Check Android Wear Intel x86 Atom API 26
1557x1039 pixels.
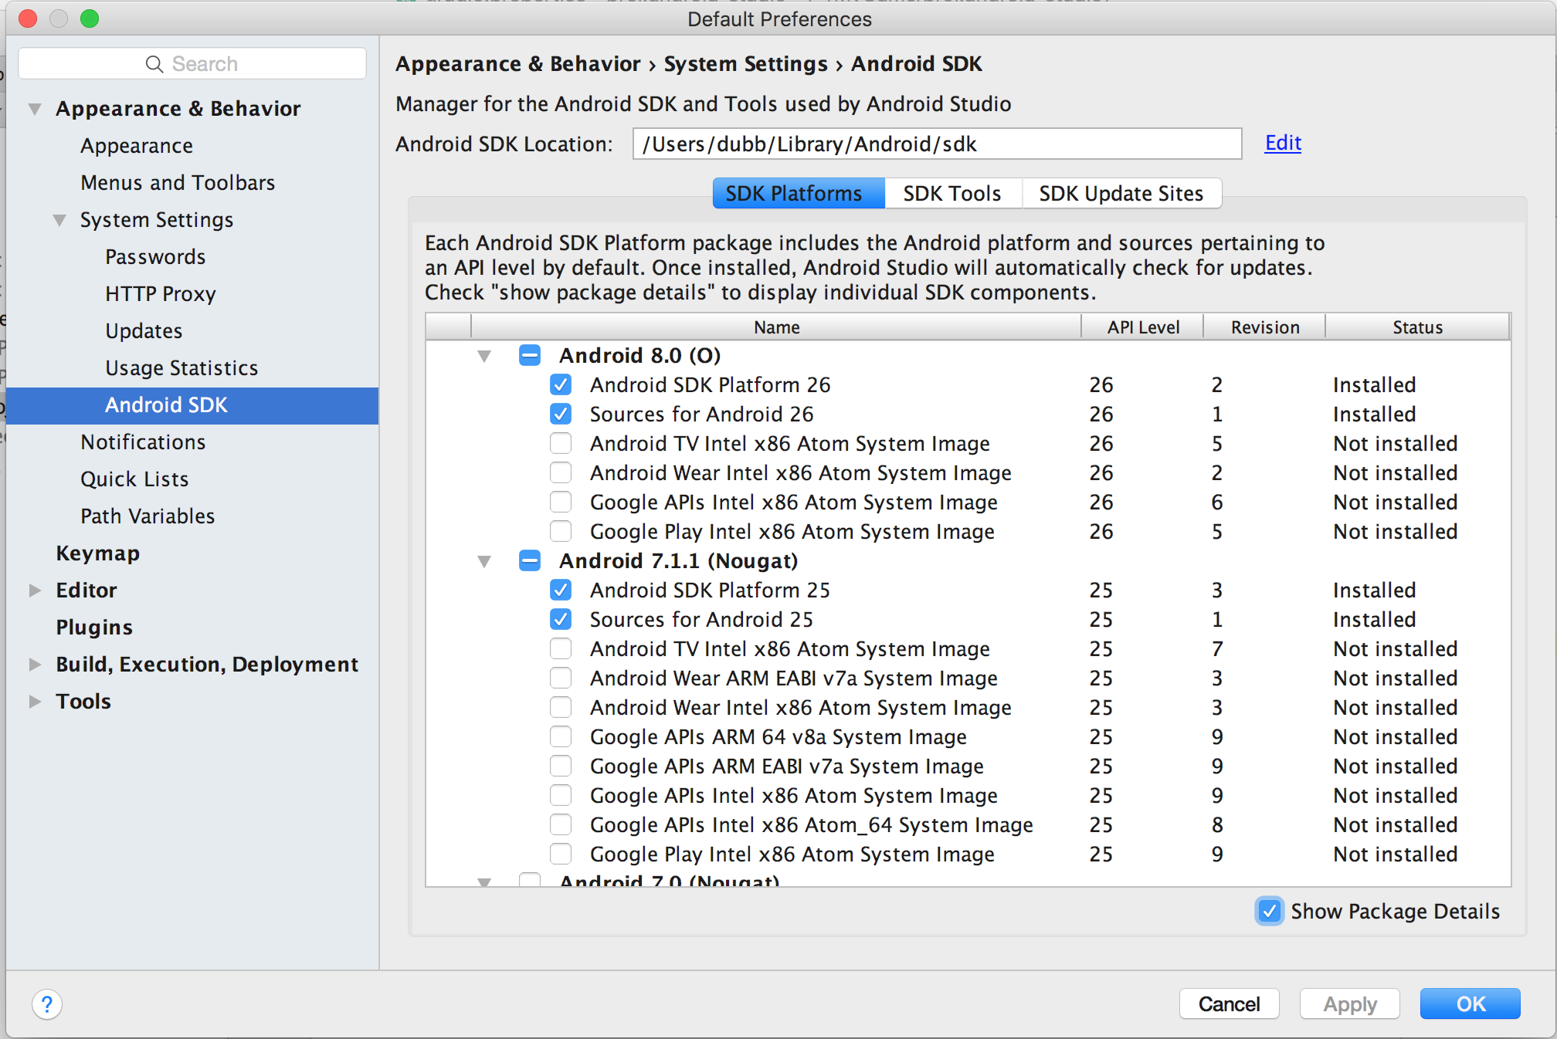point(561,472)
